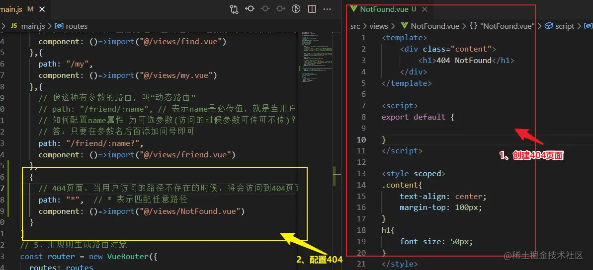Click the script breadcrumb segment
This screenshot has width=593, height=270.
click(559, 26)
